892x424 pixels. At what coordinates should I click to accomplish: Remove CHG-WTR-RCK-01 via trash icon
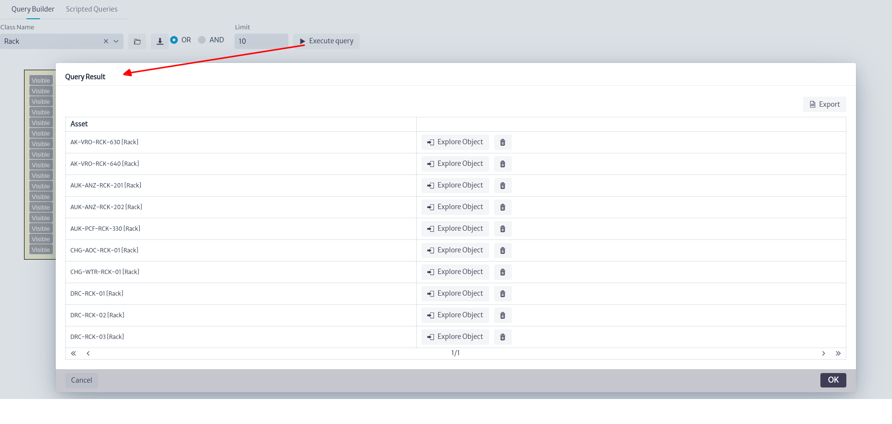point(503,272)
